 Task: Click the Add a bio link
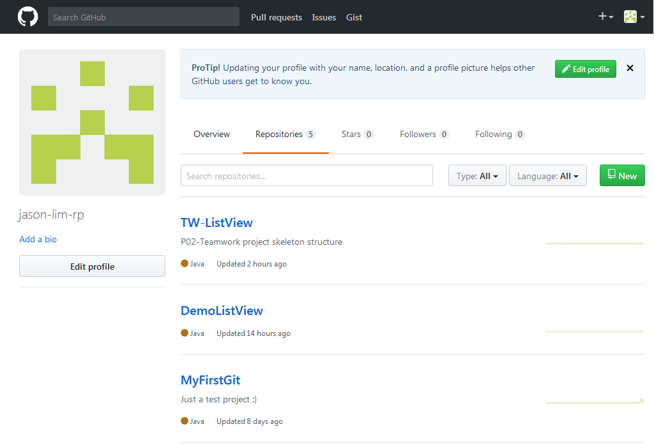coord(38,239)
